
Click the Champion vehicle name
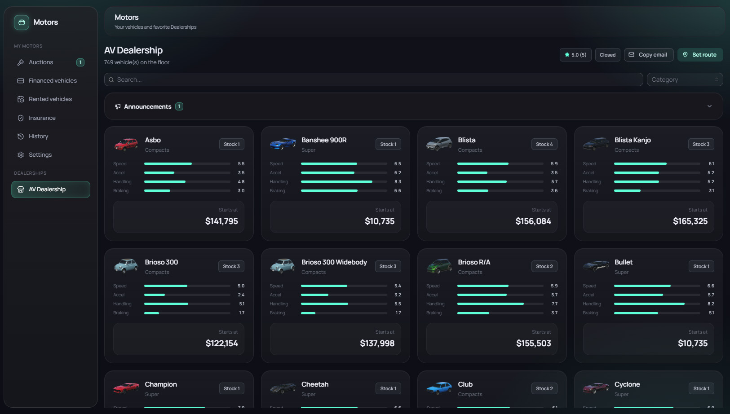tap(161, 384)
